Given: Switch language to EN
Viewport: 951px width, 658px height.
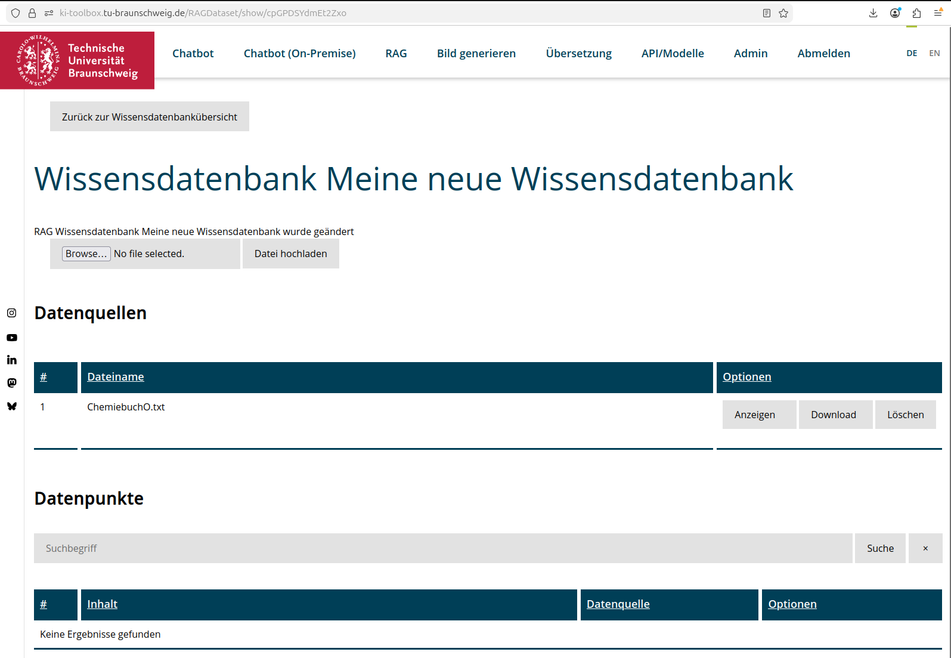Looking at the screenshot, I should click(x=934, y=53).
